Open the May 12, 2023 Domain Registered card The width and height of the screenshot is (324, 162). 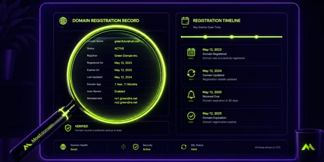pyautogui.click(x=232, y=54)
